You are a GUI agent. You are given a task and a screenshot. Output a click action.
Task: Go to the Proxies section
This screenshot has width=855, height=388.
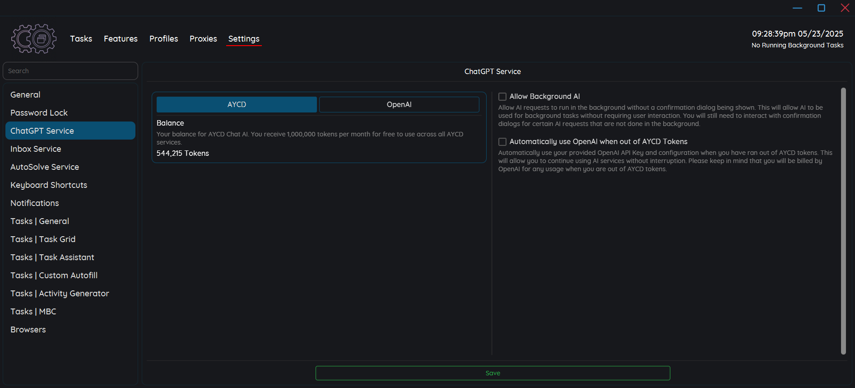[203, 39]
